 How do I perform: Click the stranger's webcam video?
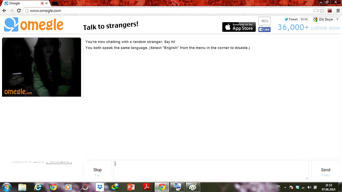41,67
